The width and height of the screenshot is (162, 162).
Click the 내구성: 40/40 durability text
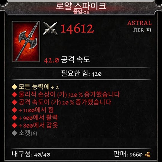pos(31,154)
